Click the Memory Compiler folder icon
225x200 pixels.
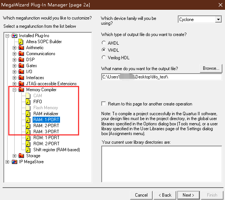click(21, 90)
